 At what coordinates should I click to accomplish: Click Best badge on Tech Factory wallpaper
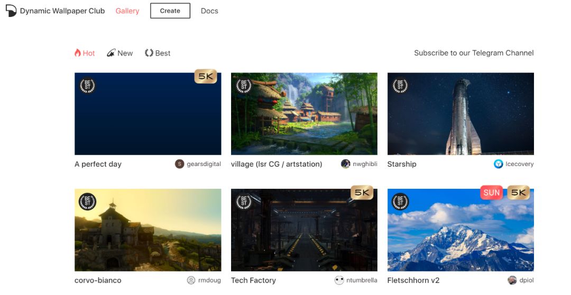244,202
